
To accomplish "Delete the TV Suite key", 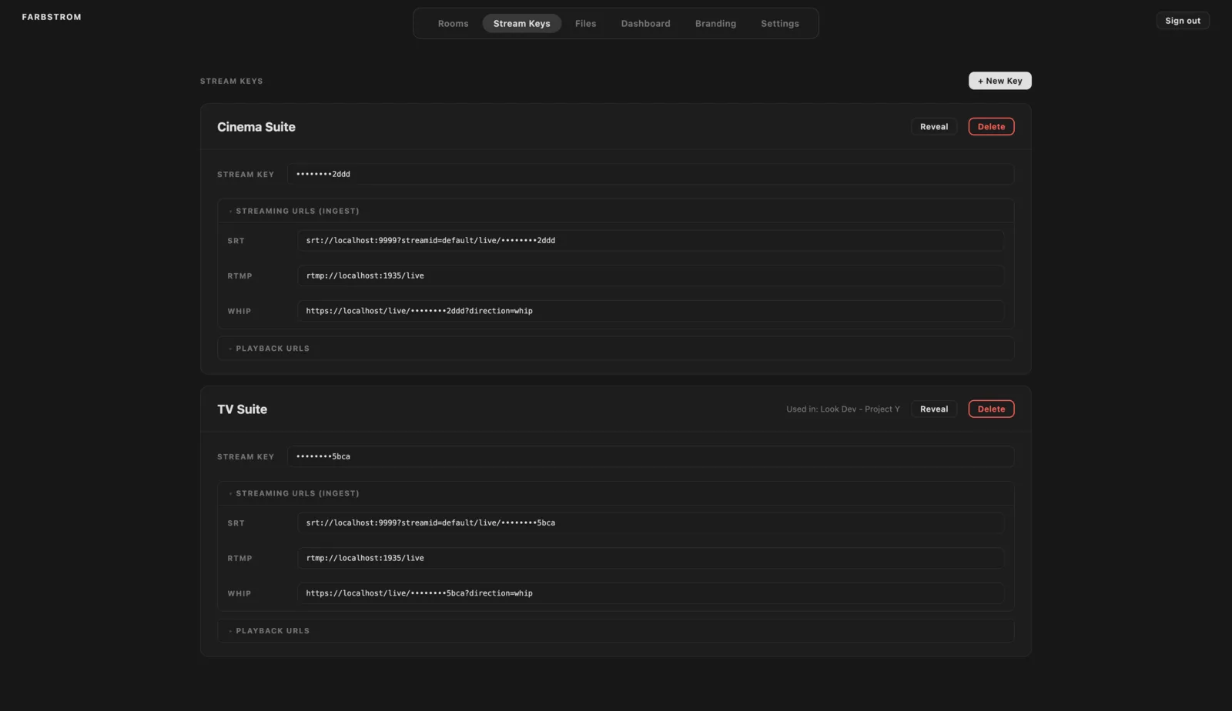I will point(991,409).
